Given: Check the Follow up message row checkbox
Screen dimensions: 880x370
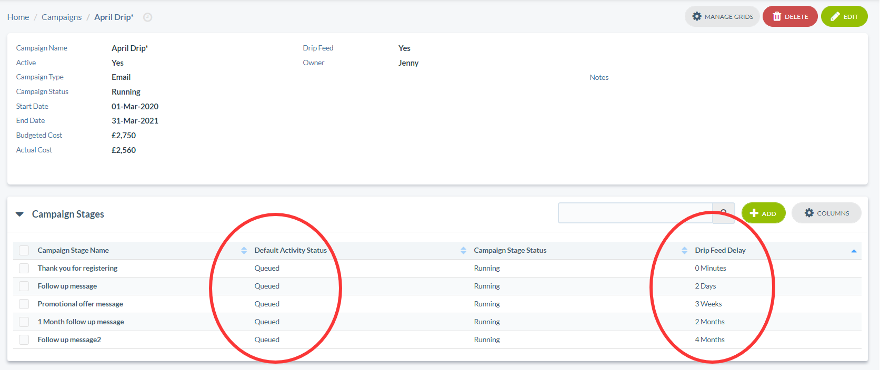Looking at the screenshot, I should [24, 286].
